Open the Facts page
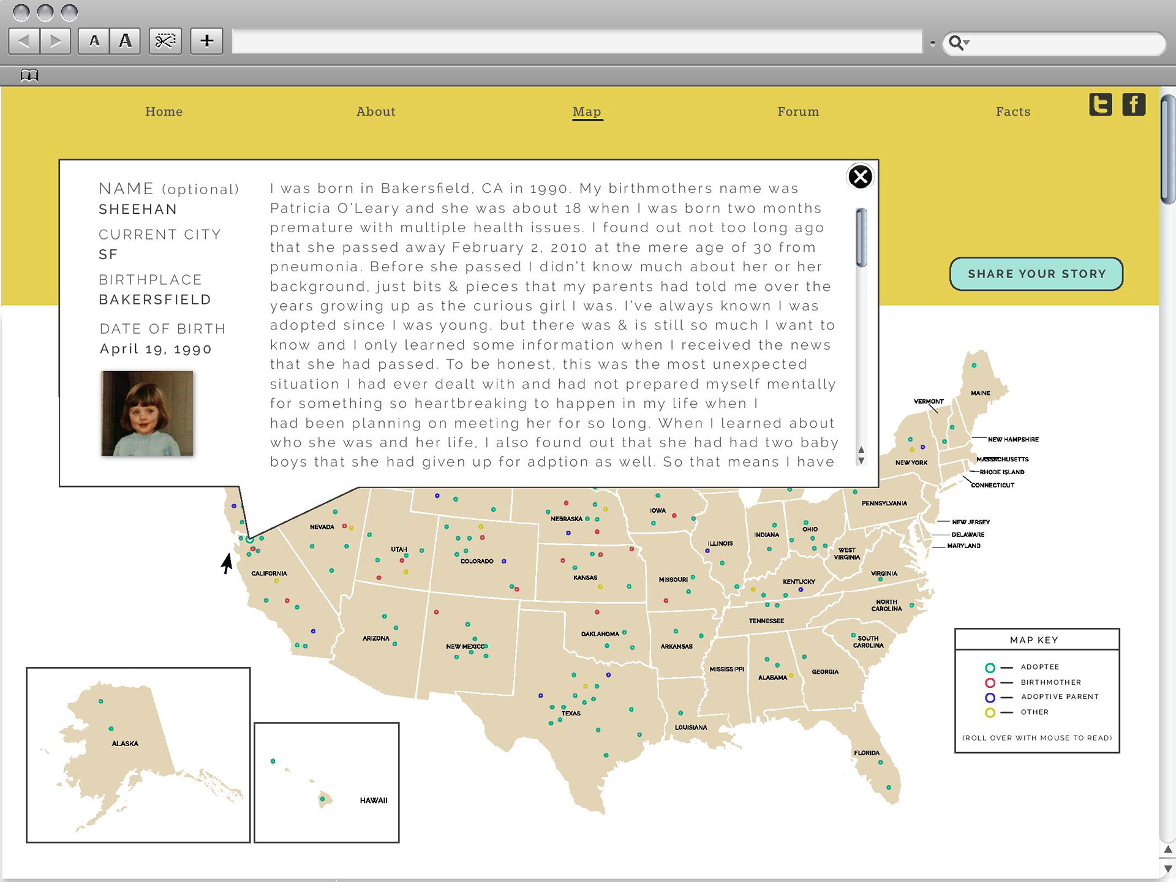 click(x=1013, y=111)
